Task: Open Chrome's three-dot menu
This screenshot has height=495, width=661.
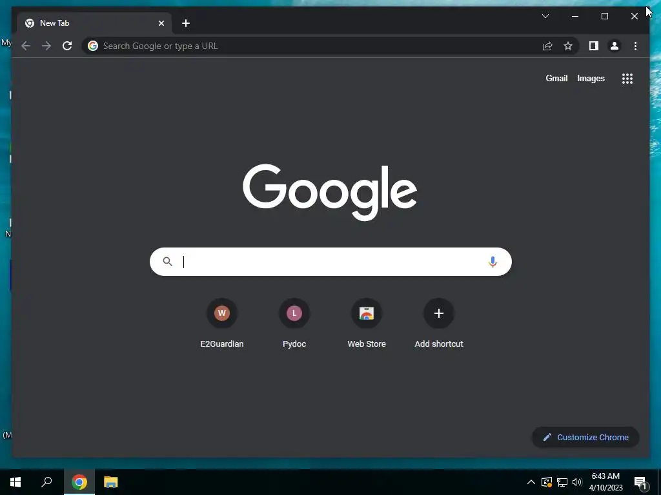Action: (x=635, y=46)
